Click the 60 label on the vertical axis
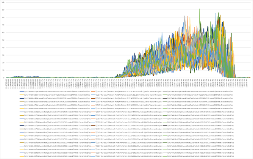253x159 pixels. 3,33
